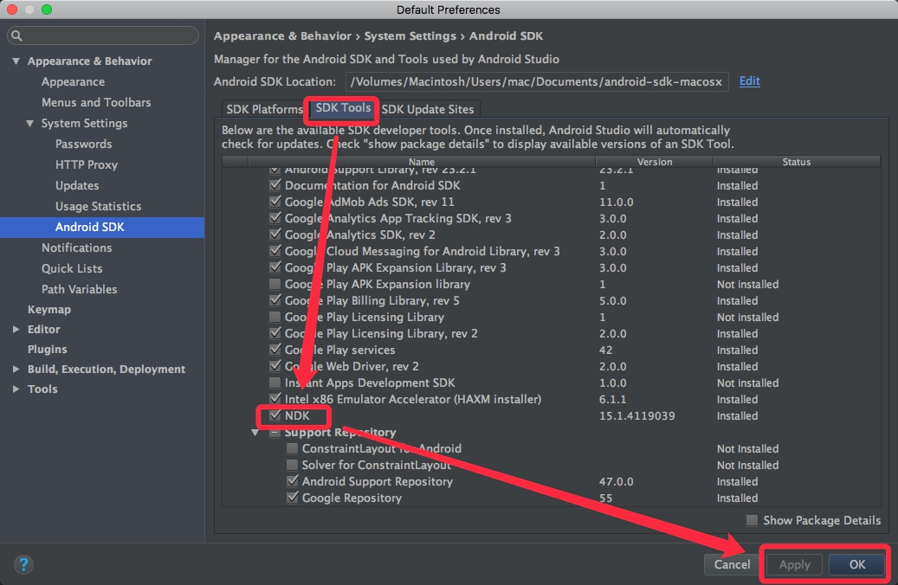Expand the Editor section
The width and height of the screenshot is (898, 585).
(16, 329)
